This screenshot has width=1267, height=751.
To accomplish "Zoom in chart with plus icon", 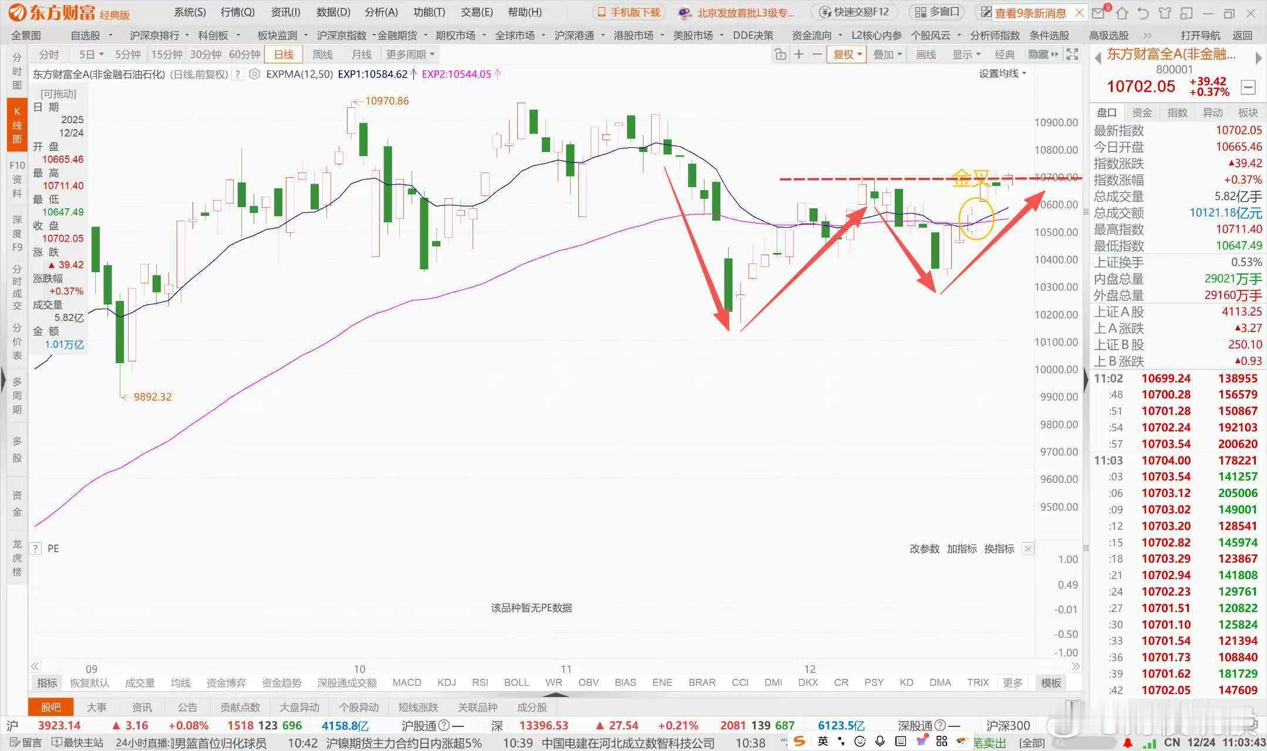I will (798, 55).
